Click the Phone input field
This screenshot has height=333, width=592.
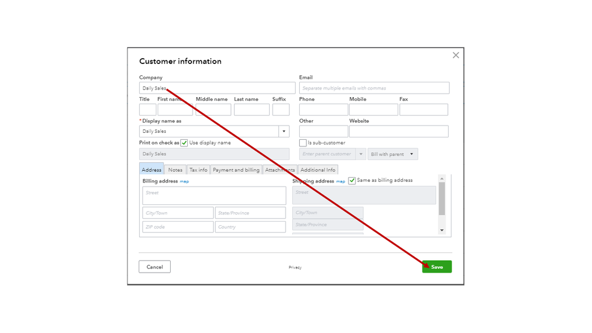click(x=324, y=110)
